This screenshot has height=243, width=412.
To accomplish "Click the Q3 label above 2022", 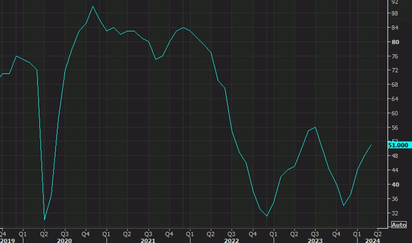I will pyautogui.click(x=232, y=234).
